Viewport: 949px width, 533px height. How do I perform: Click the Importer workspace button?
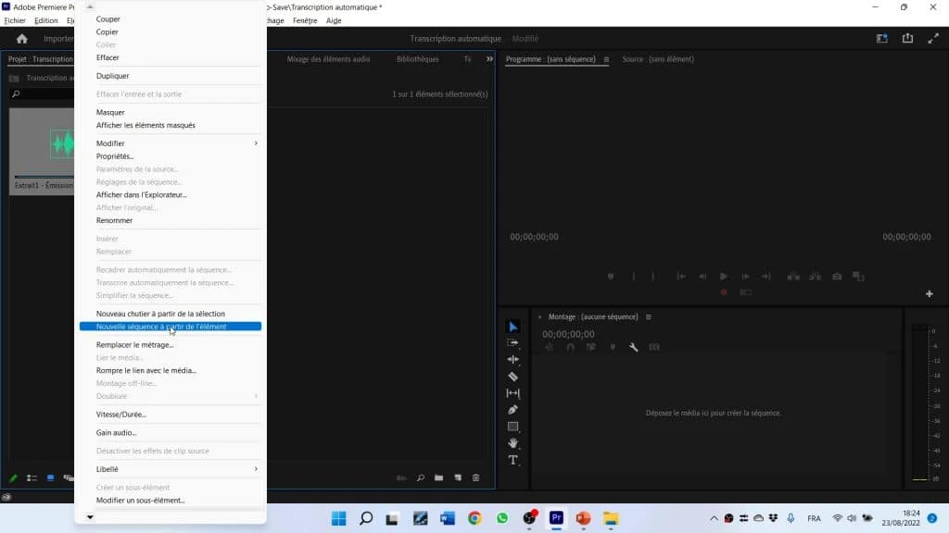coord(58,39)
